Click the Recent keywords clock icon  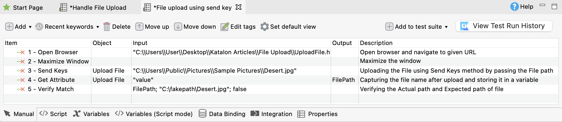tap(39, 27)
